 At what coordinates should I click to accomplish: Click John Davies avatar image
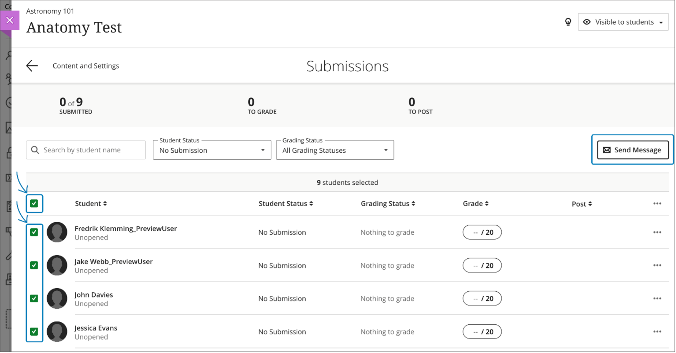pyautogui.click(x=57, y=299)
